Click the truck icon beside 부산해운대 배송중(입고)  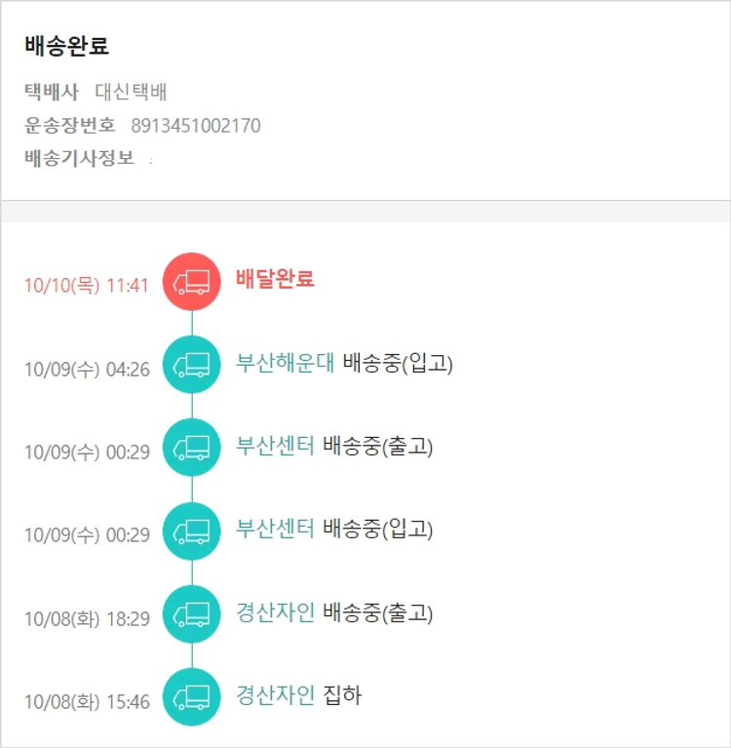coord(192,365)
